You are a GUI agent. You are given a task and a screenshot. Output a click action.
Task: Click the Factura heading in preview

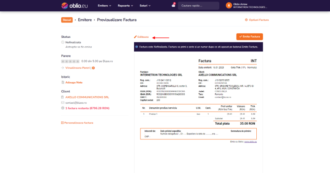pos(205,61)
